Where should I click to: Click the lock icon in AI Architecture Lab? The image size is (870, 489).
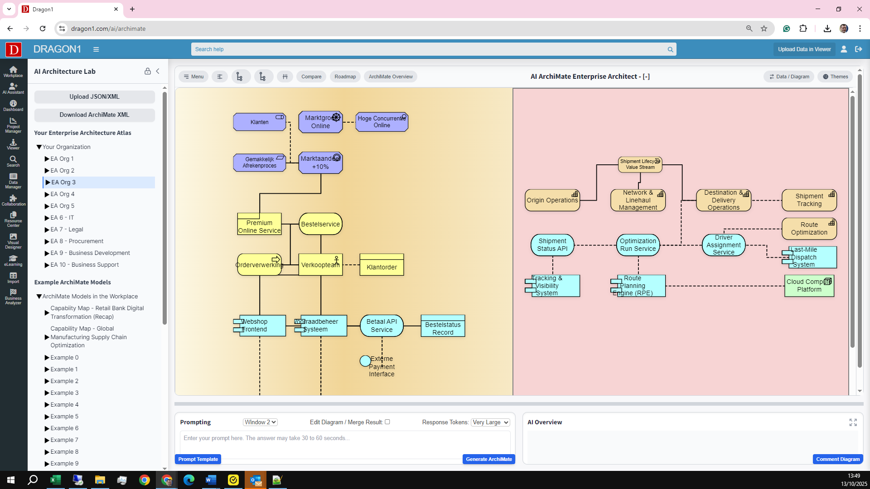[x=147, y=71]
